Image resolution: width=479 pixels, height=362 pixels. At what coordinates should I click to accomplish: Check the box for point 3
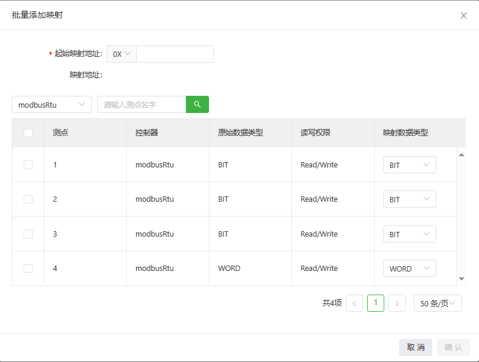pos(28,234)
